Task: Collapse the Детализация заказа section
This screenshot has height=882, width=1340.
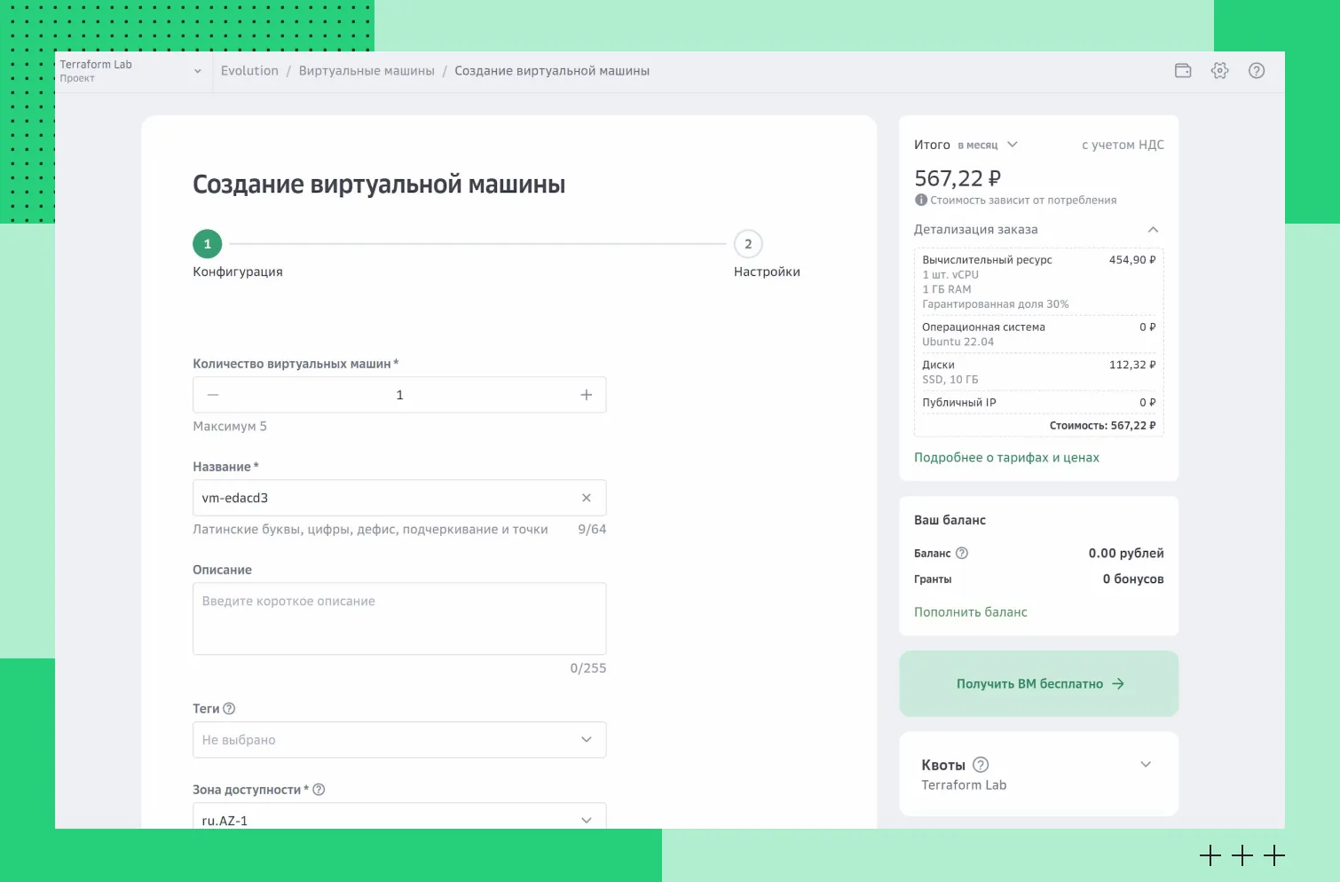Action: (x=1153, y=229)
